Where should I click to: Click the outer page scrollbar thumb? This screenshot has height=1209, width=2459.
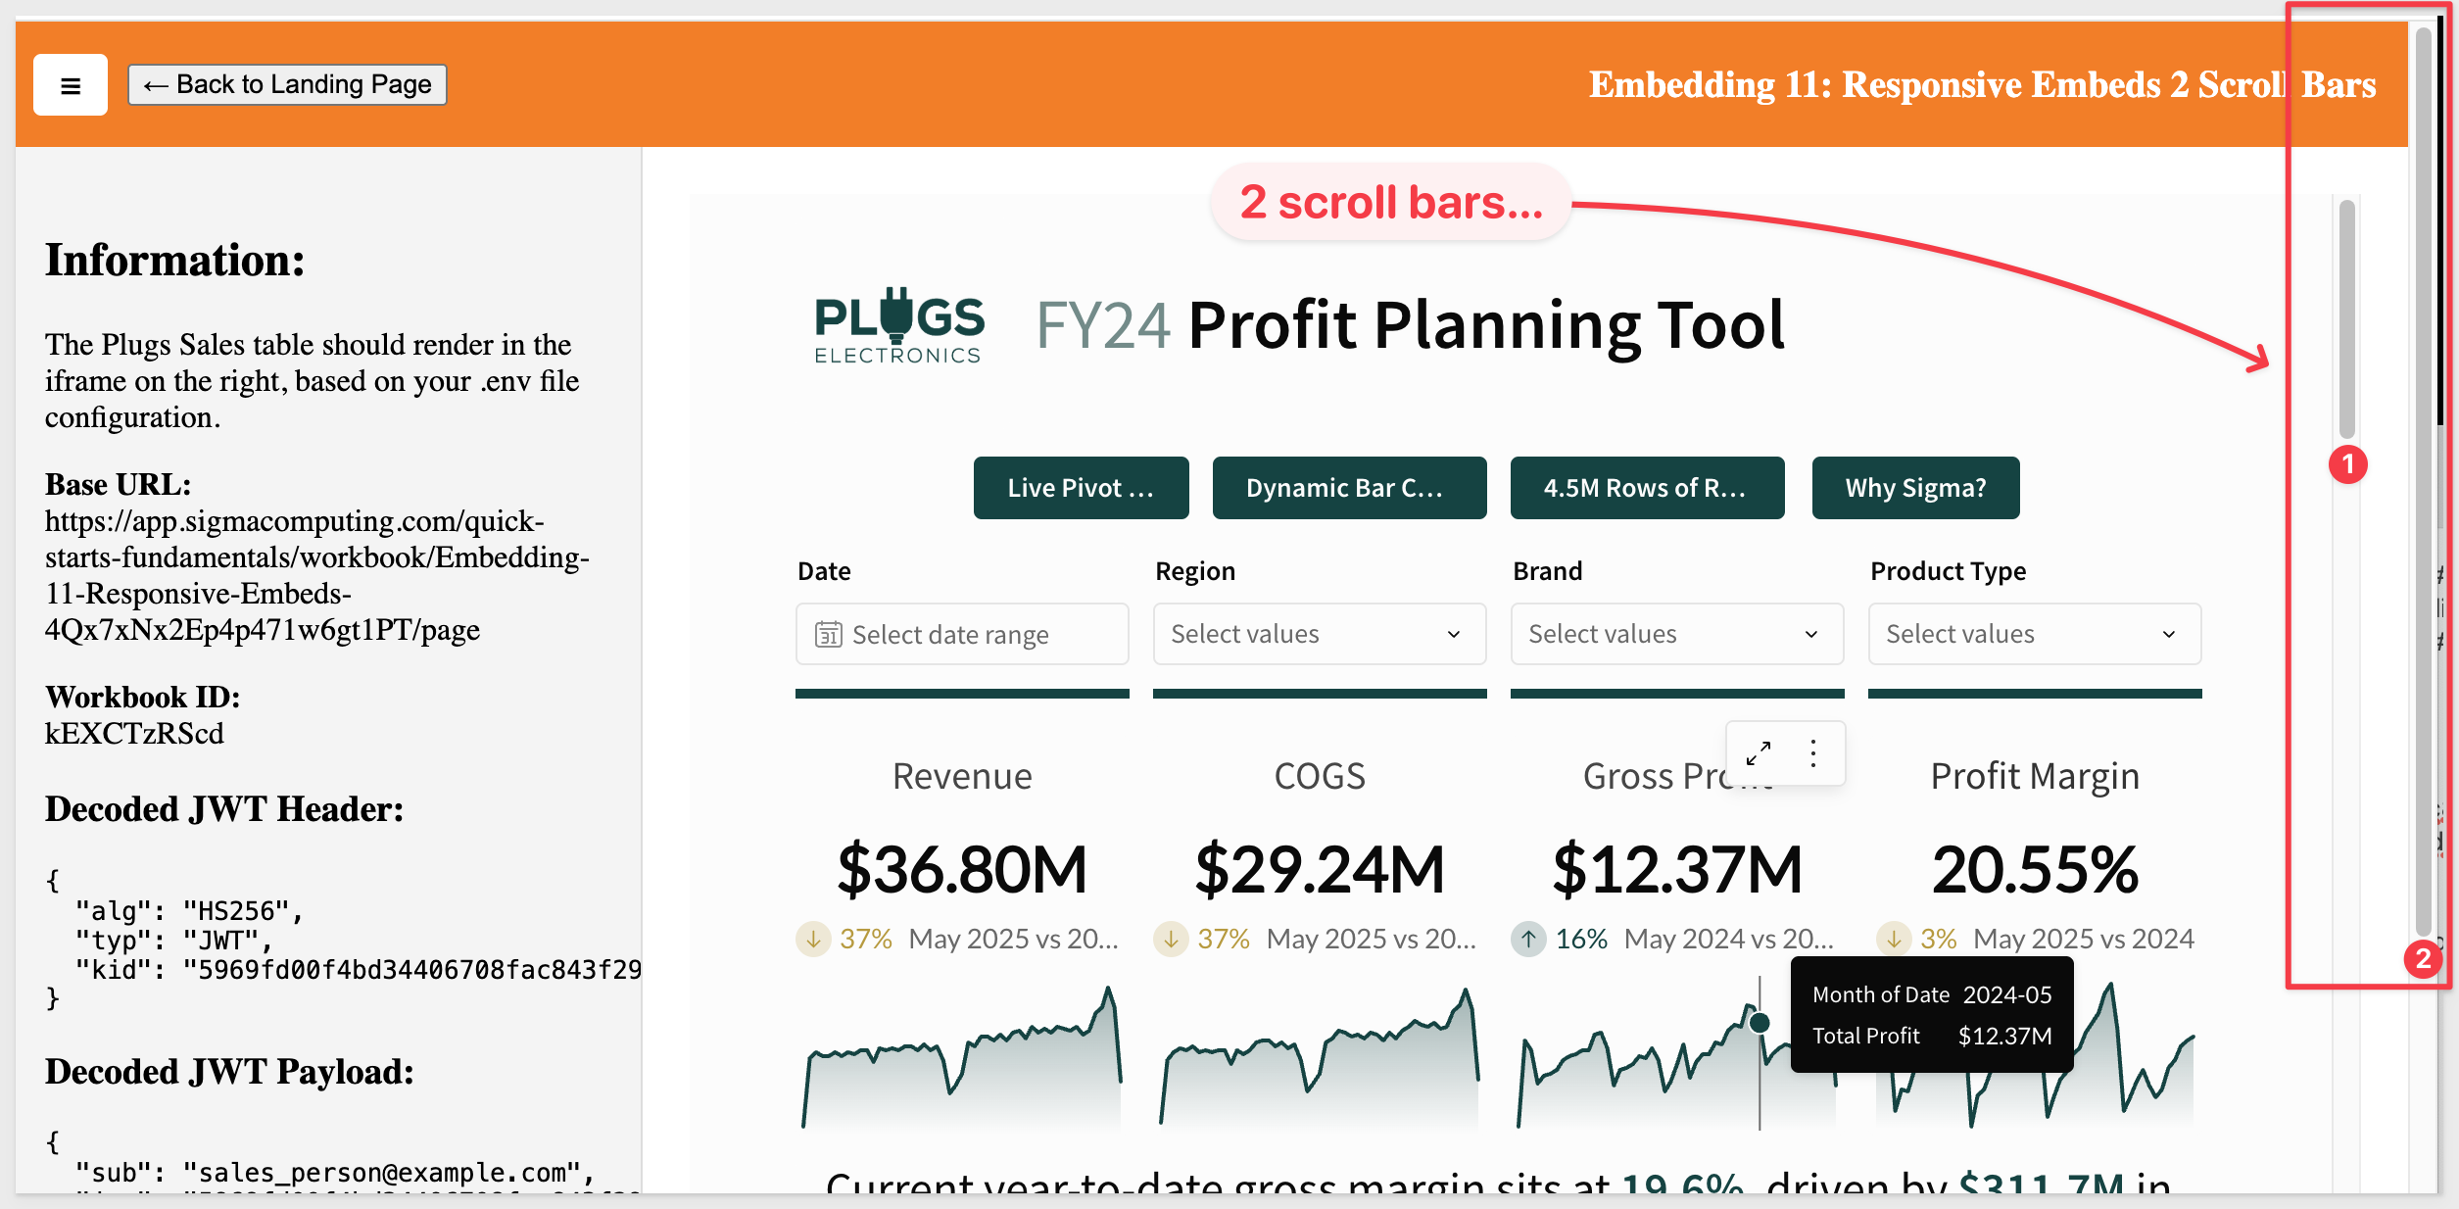[x=2424, y=480]
